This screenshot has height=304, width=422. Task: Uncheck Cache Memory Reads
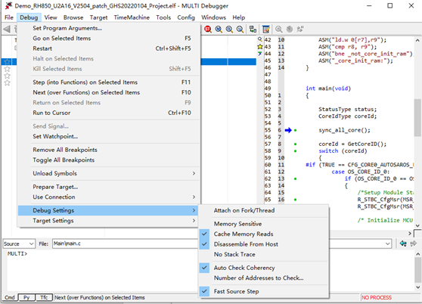263,234
